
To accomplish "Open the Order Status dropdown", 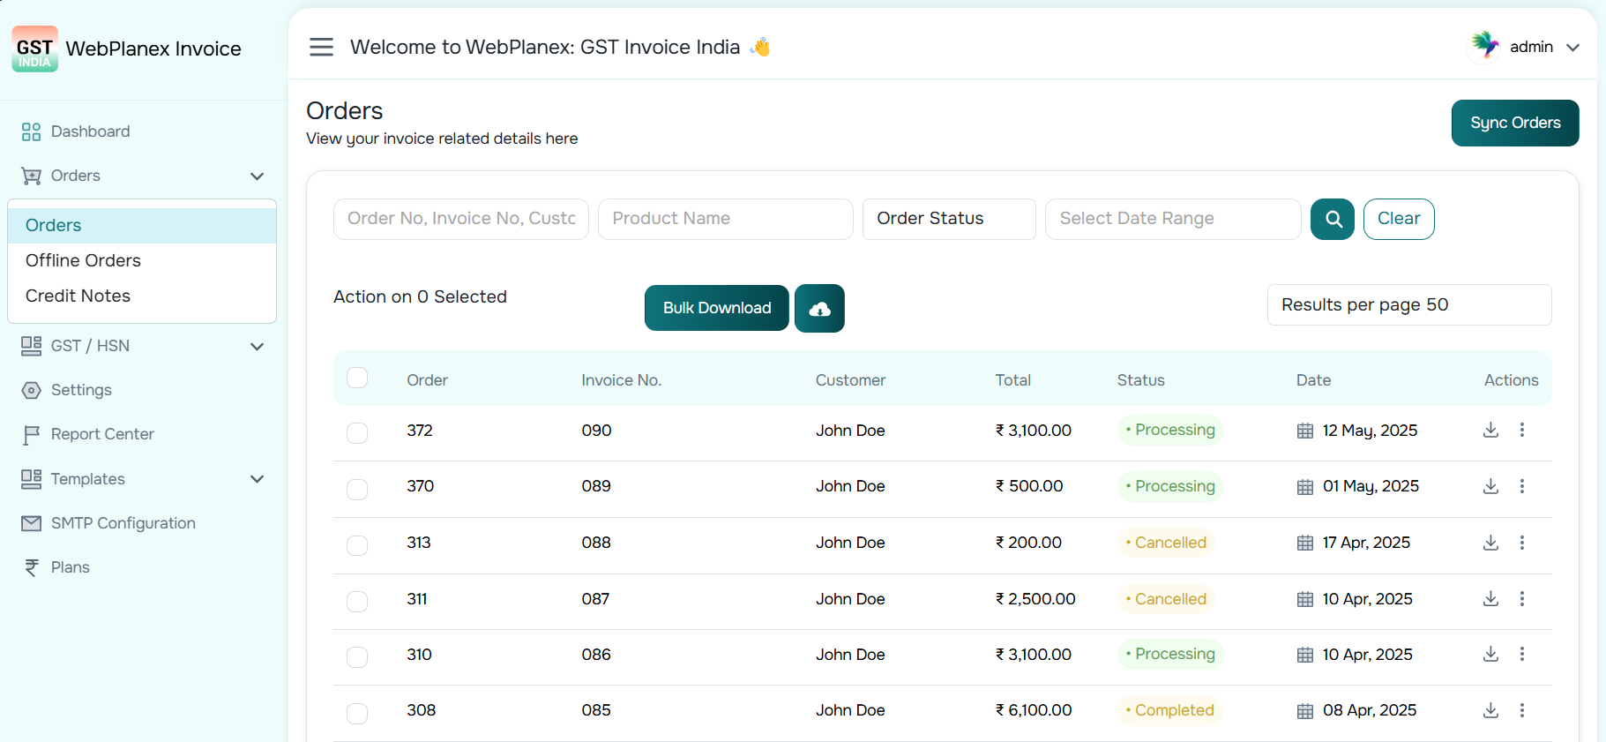I will click(x=949, y=219).
